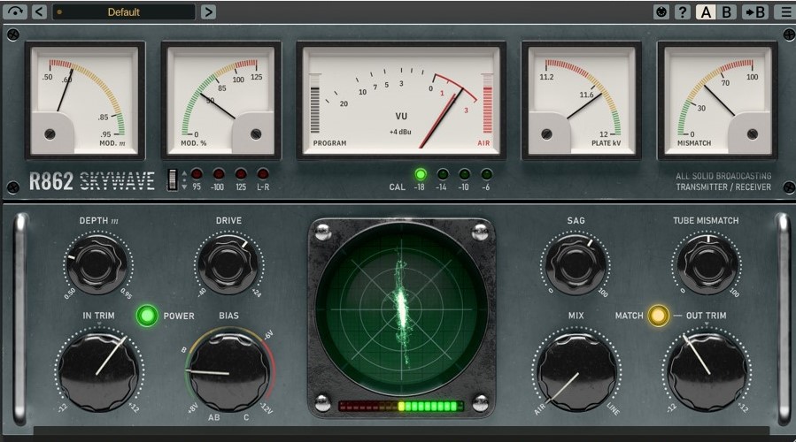796x442 pixels.
Task: Click the LED level bar under scope
Action: coord(401,406)
